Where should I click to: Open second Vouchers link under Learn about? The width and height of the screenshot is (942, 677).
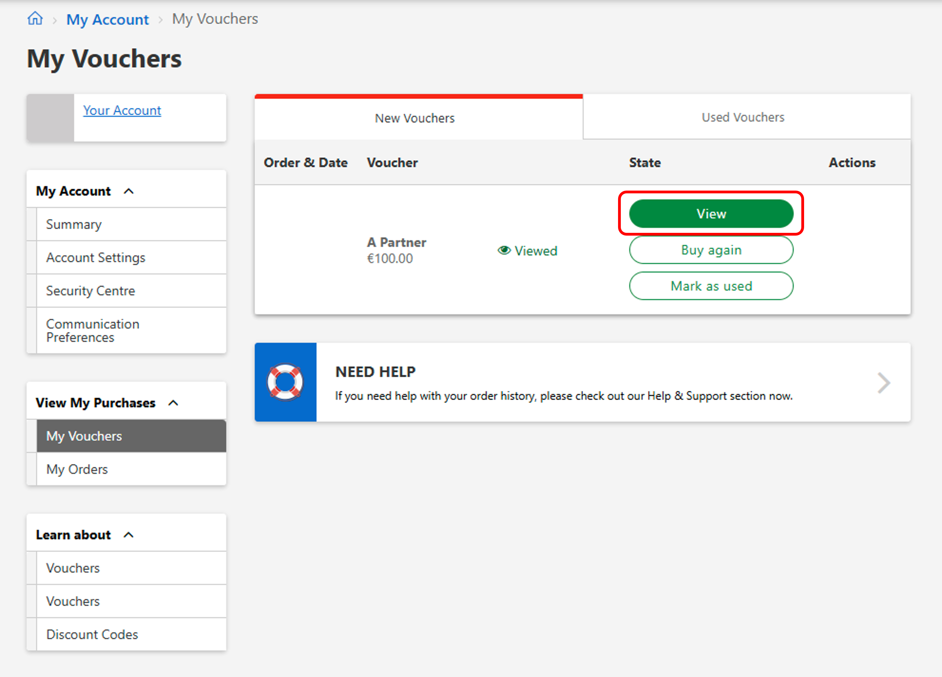[x=131, y=601]
